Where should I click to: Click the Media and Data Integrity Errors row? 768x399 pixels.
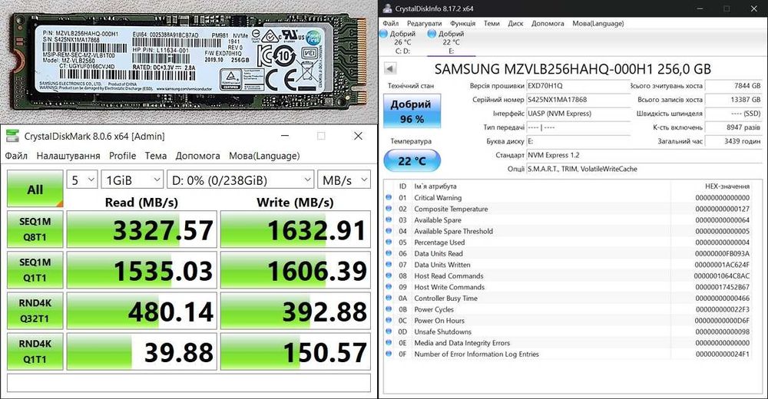(568, 343)
